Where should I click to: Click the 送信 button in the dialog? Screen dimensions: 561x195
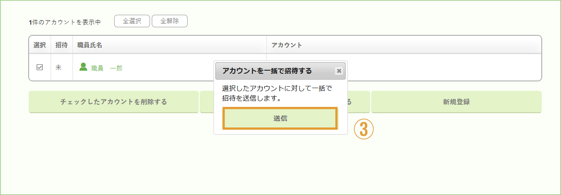(x=280, y=119)
